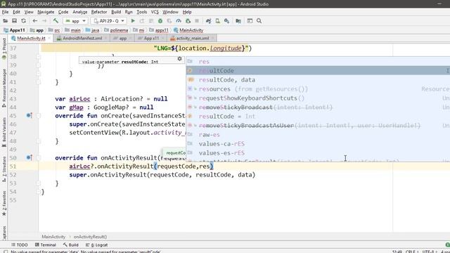Click the Save All toolbar icon

tap(14, 21)
